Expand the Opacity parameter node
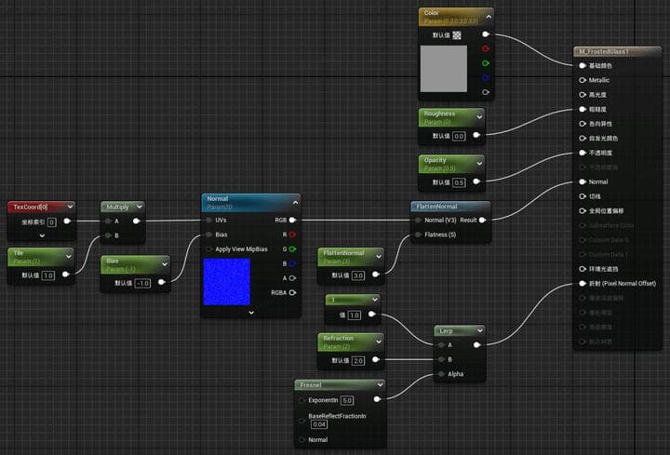This screenshot has width=670, height=455. [x=479, y=164]
